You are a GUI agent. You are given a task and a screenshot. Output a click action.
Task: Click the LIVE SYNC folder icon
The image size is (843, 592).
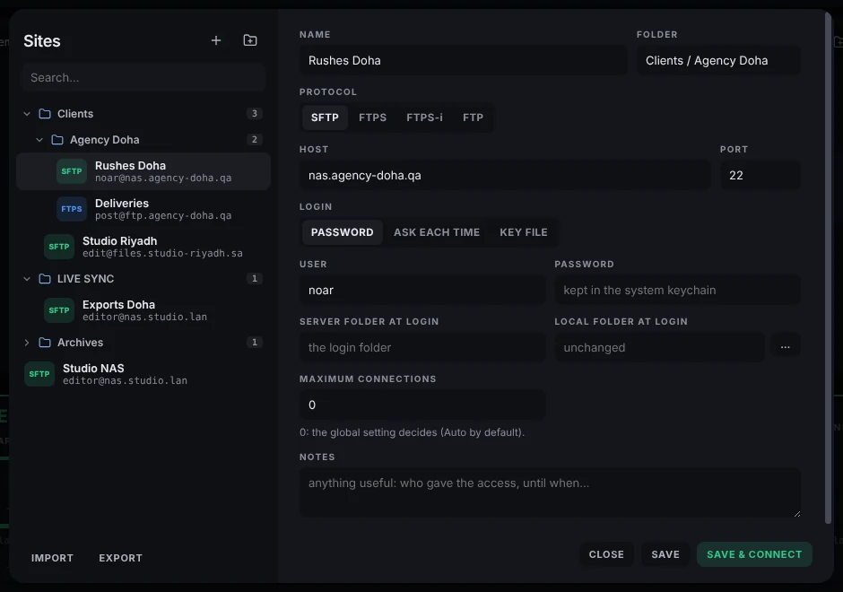pos(45,279)
